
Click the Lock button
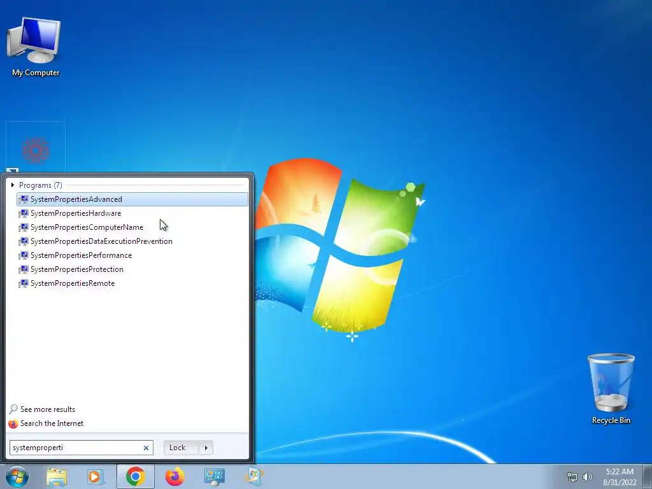181,448
